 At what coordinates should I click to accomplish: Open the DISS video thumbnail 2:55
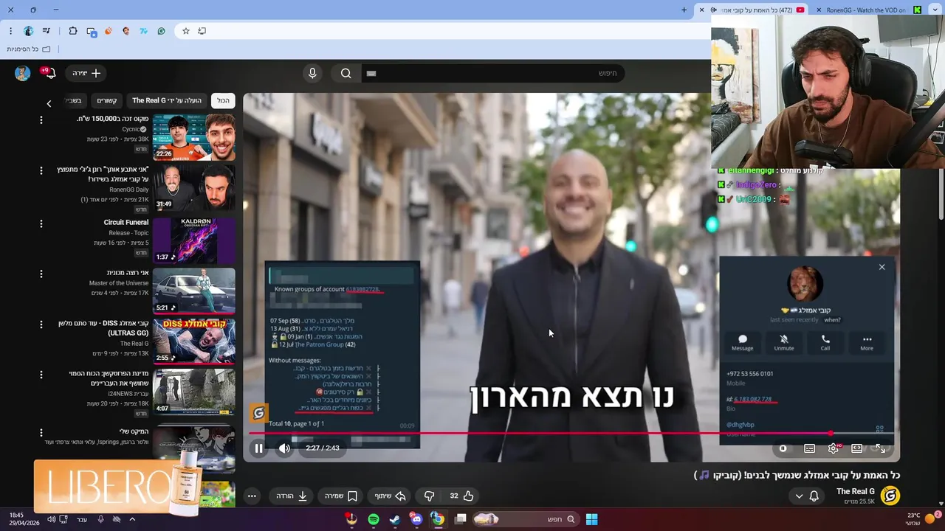pos(194,341)
